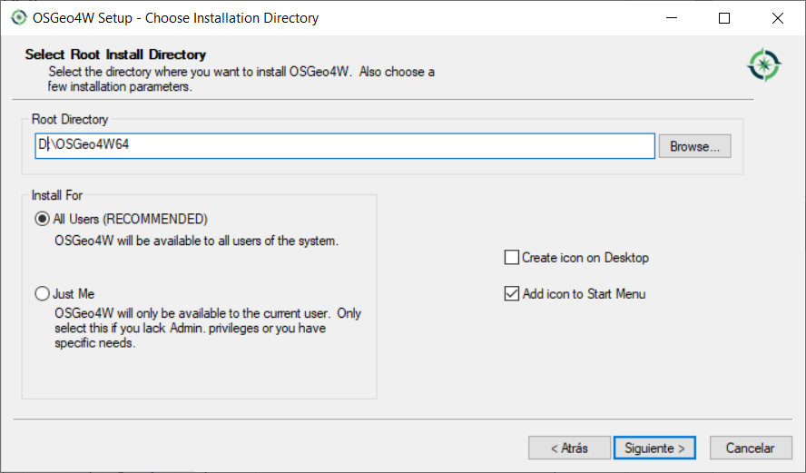Click the Select Root Install Directory heading

(115, 54)
